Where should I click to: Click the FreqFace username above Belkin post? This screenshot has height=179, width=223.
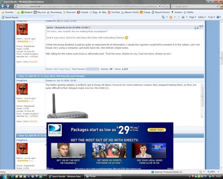pyautogui.click(x=22, y=81)
